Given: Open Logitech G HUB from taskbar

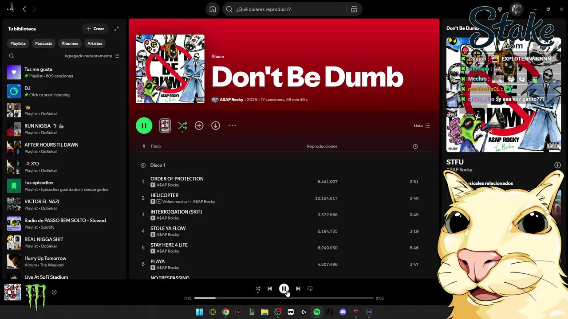Looking at the screenshot, I should (304, 312).
